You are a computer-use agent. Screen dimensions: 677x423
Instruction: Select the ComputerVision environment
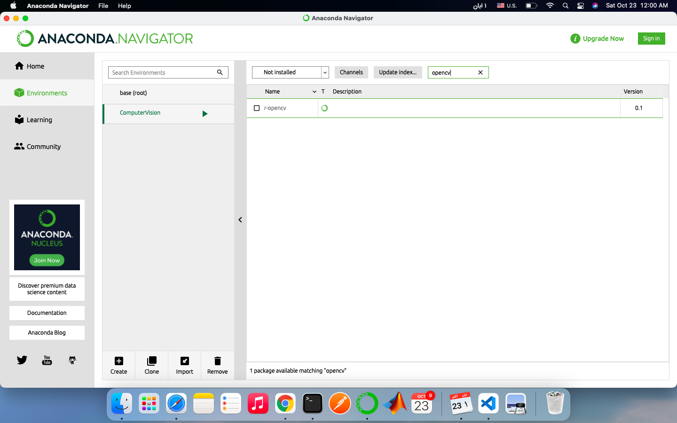(x=168, y=113)
